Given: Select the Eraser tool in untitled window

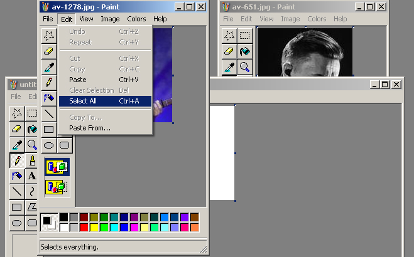Looking at the screenshot, I should click(x=17, y=129).
